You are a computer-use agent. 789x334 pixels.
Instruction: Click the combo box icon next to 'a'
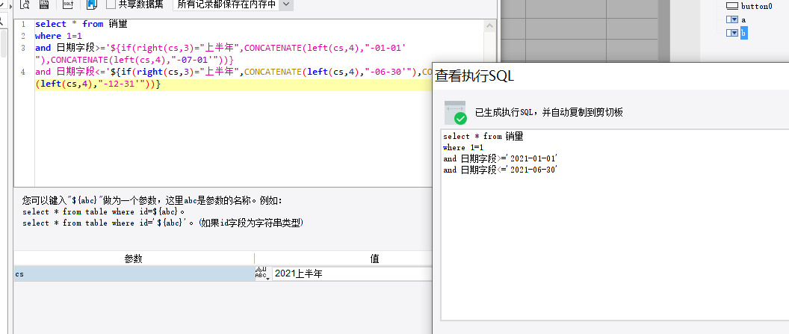pos(732,19)
